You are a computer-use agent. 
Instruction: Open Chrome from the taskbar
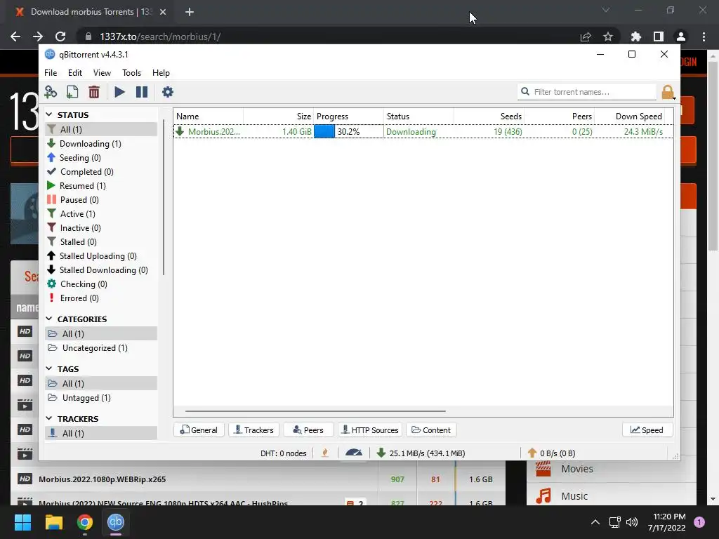click(x=84, y=522)
